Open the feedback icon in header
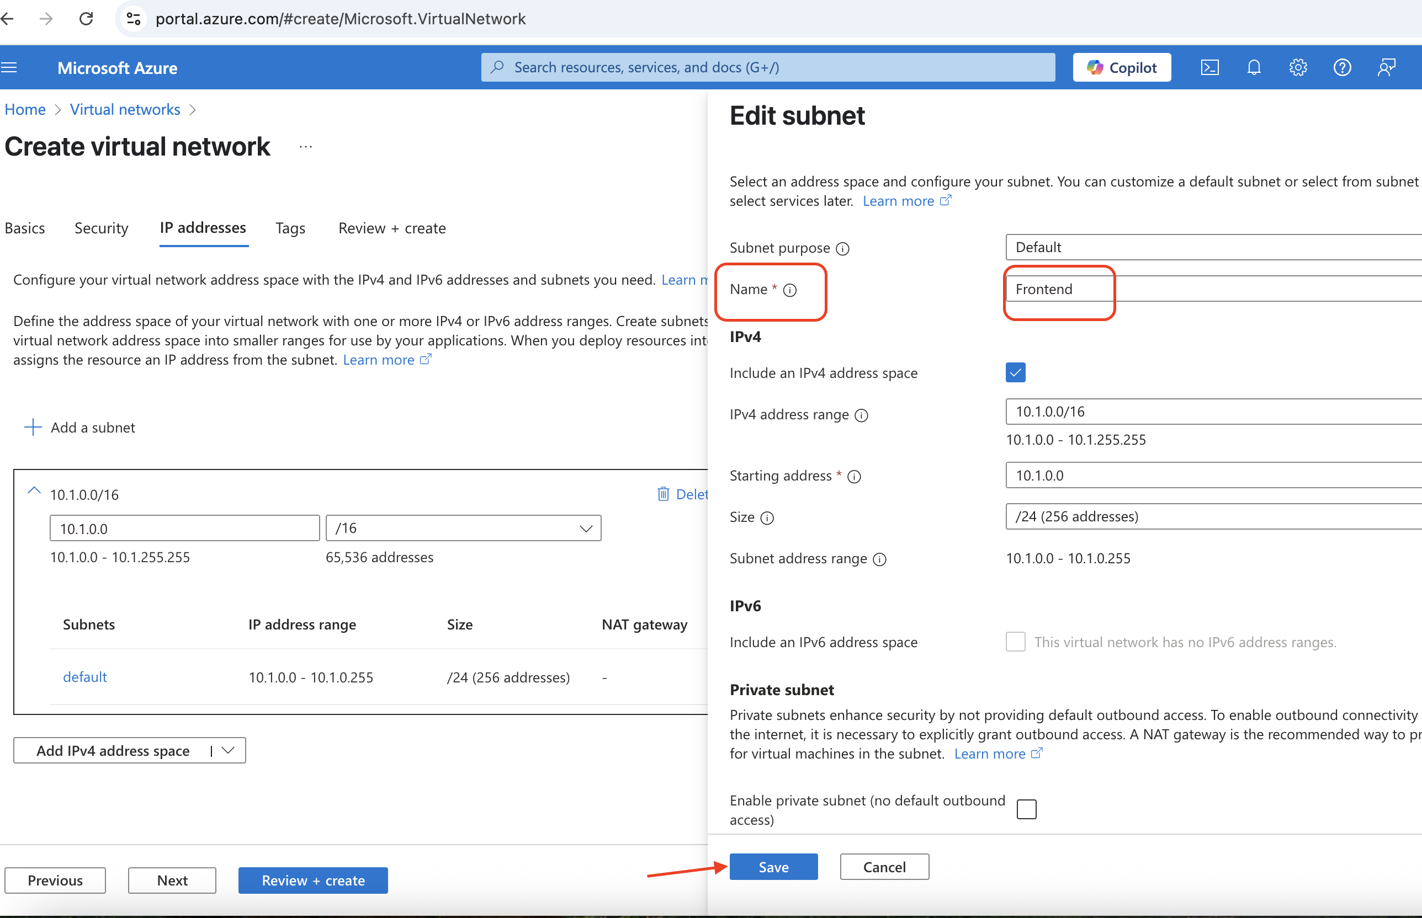This screenshot has width=1422, height=918. coord(1386,67)
